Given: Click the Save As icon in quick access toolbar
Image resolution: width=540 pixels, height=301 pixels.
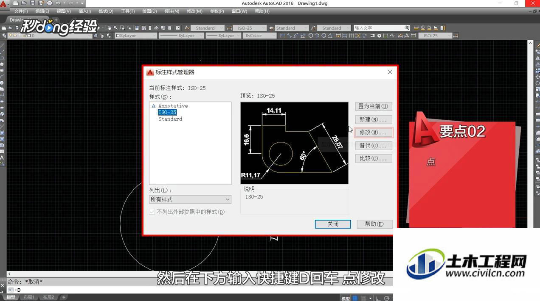Looking at the screenshot, I should coord(41,3).
